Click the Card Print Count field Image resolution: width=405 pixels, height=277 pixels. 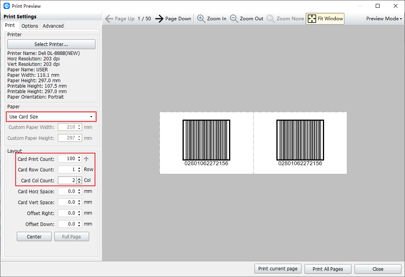[67, 159]
